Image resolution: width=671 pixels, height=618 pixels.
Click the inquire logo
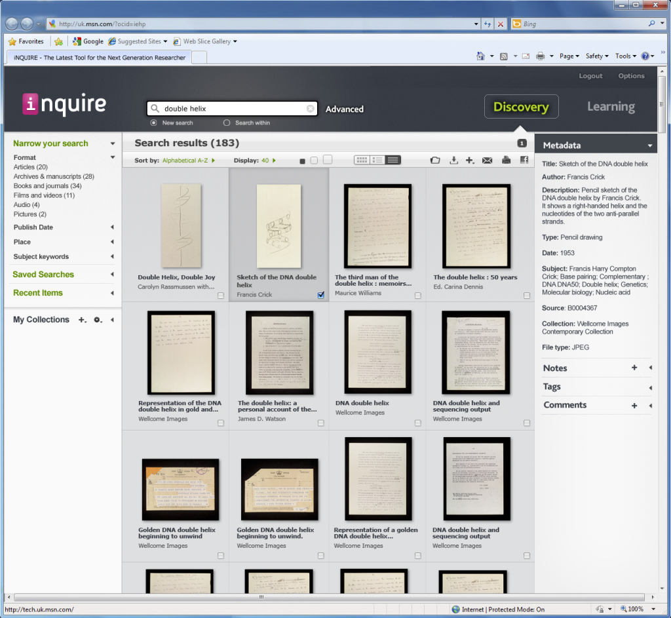point(64,104)
